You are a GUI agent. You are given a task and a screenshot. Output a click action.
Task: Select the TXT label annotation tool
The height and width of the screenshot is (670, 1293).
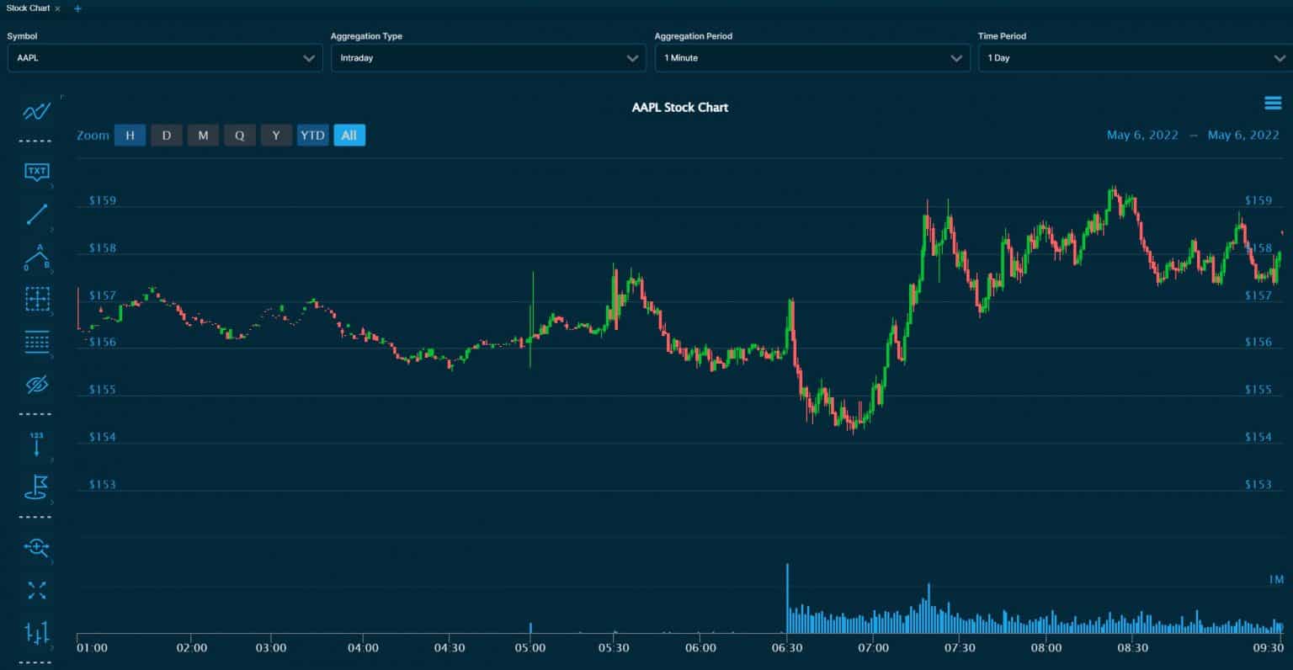coord(37,172)
